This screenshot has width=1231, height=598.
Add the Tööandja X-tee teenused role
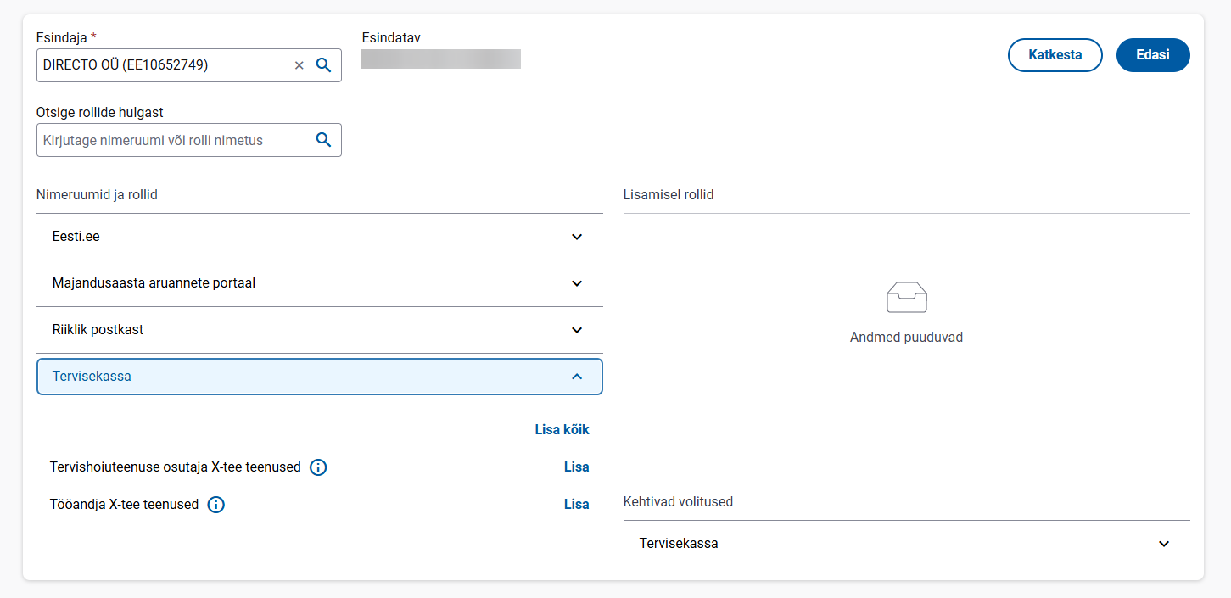click(x=576, y=505)
